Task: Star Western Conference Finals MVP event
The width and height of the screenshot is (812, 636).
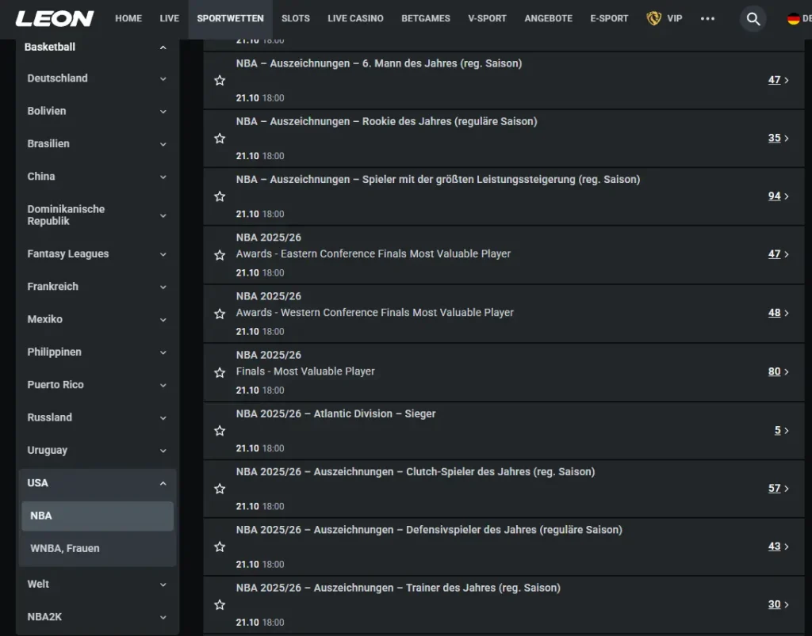Action: click(220, 314)
